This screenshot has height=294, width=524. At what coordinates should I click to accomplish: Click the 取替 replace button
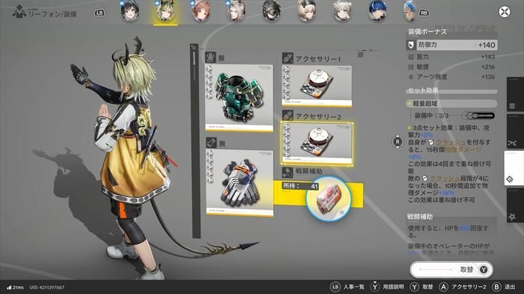(x=451, y=269)
